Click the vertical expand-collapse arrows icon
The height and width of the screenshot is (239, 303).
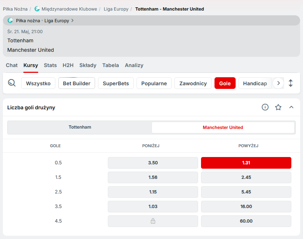pyautogui.click(x=291, y=83)
